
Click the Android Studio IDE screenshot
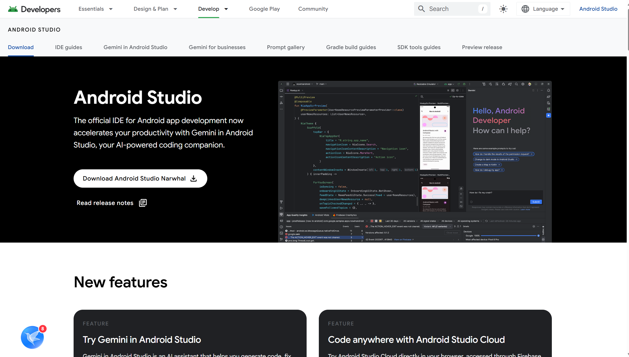coord(415,162)
